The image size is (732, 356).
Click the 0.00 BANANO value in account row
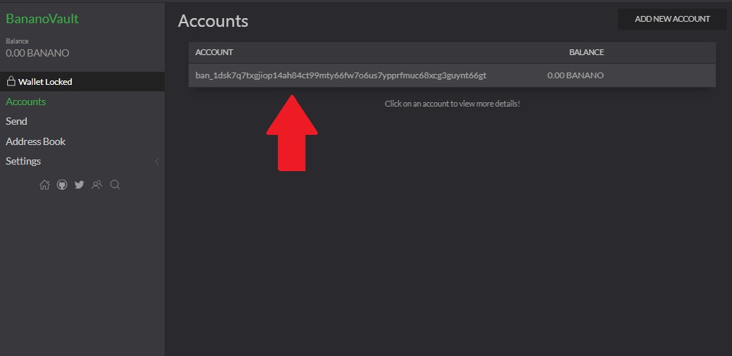click(575, 75)
